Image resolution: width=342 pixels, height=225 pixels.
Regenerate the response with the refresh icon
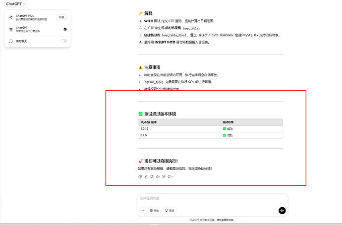click(x=169, y=177)
